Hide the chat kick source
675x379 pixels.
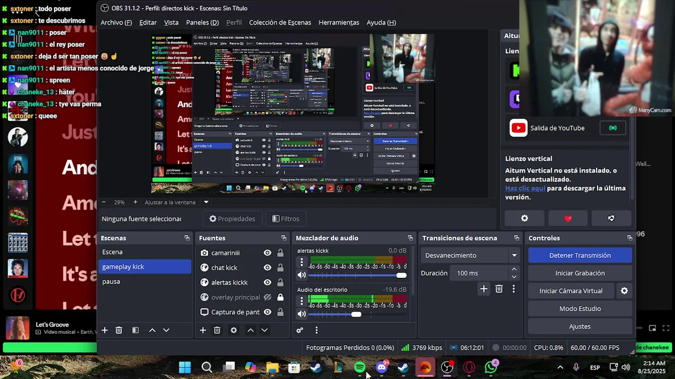(x=267, y=267)
